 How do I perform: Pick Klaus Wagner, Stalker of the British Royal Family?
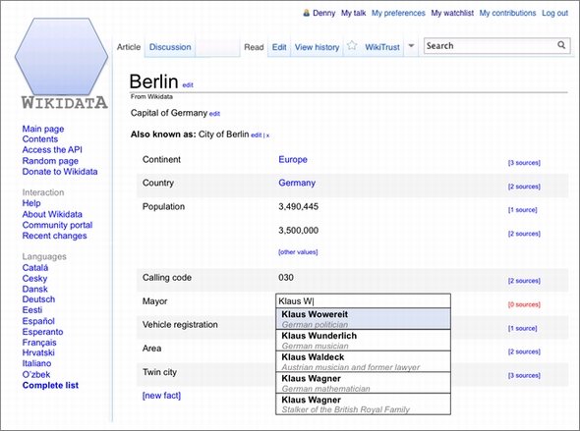pyautogui.click(x=364, y=404)
